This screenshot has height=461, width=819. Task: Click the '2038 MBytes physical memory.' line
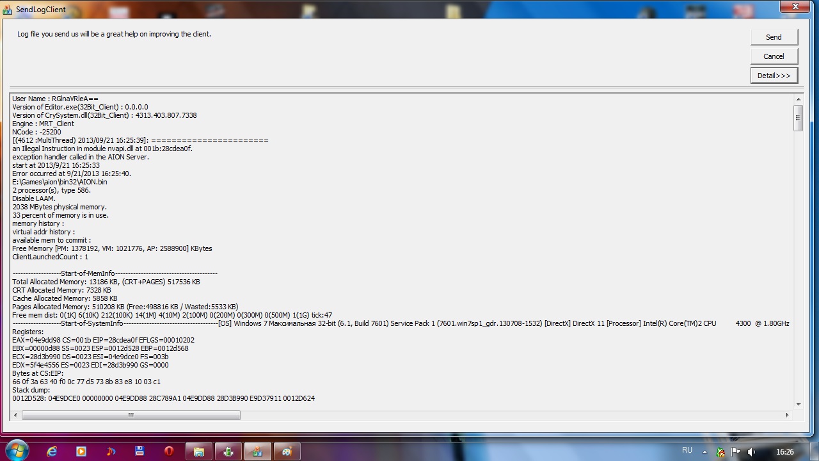[60, 207]
